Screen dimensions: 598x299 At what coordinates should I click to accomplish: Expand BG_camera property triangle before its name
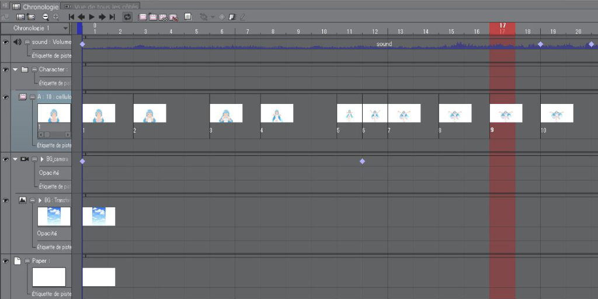(41, 159)
